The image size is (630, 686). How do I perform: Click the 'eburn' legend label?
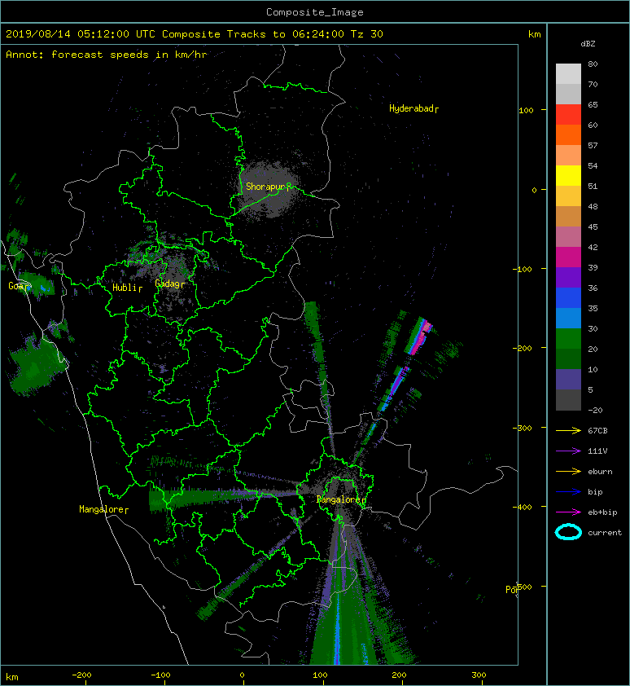600,472
